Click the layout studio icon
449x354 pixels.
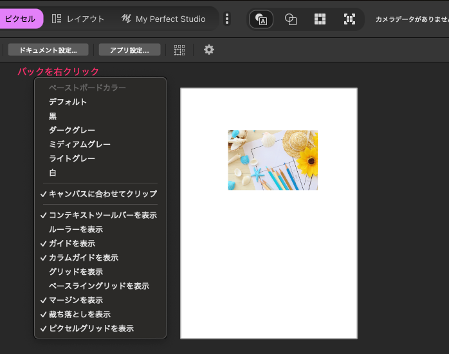pos(57,19)
